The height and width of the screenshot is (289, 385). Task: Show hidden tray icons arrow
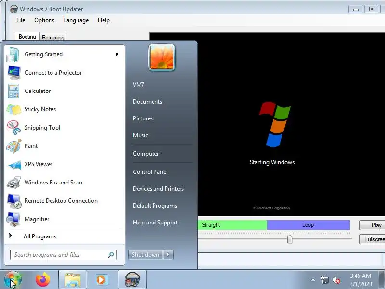tap(313, 280)
